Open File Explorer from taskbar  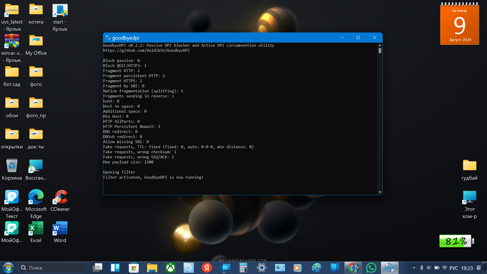[152, 268]
